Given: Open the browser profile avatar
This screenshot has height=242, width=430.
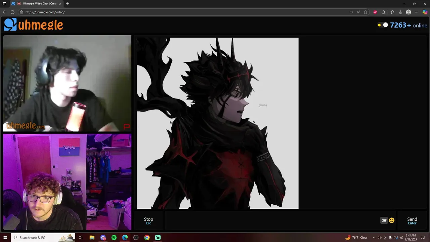Looking at the screenshot, I should pyautogui.click(x=408, y=12).
